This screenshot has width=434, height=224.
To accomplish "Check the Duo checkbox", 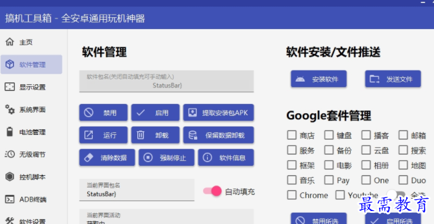I will pyautogui.click(x=403, y=180).
